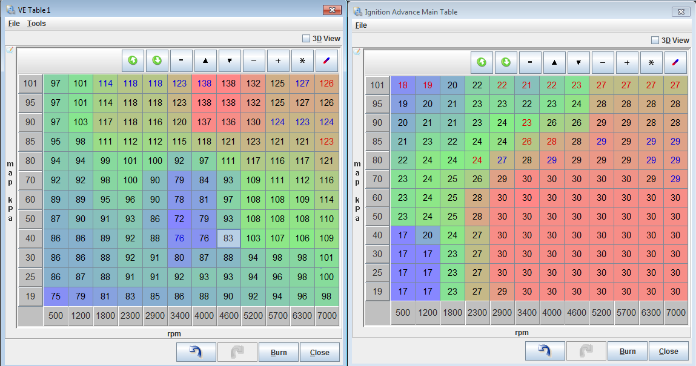
Task: Close Ignition Advance Main Table window via X
Action: click(x=680, y=11)
